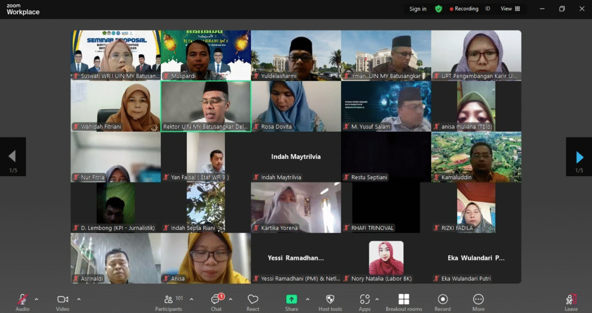This screenshot has height=313, width=592.
Task: Click the green encryption shield icon
Action: pos(439,9)
